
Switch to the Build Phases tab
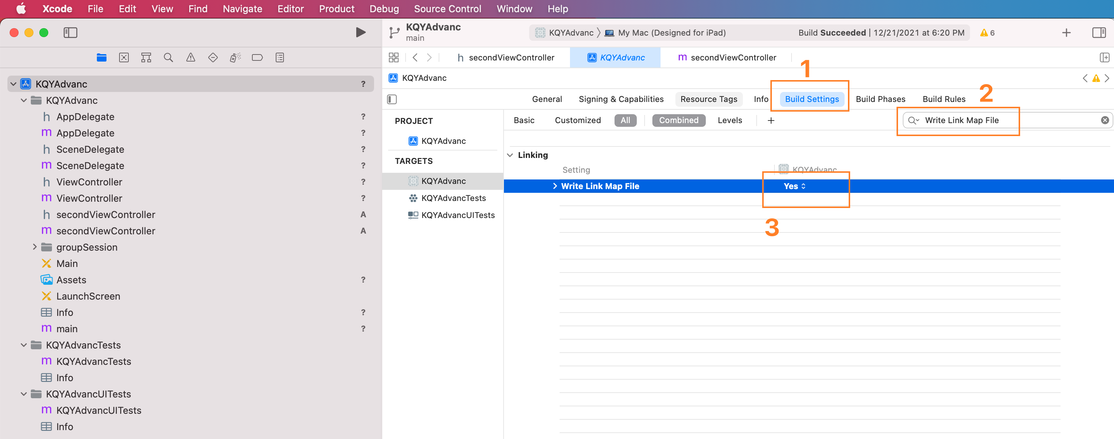click(x=880, y=99)
